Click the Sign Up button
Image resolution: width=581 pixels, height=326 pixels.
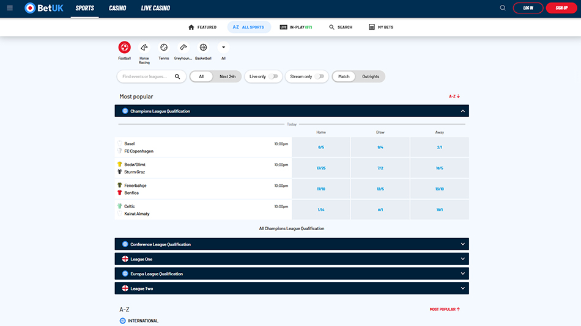coord(561,8)
